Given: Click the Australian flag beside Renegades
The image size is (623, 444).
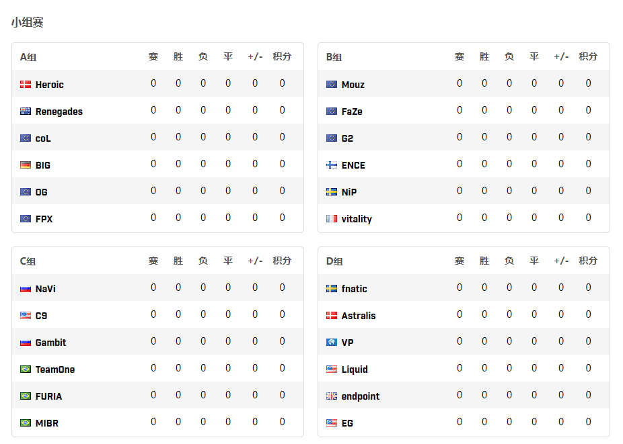Looking at the screenshot, I should point(26,111).
